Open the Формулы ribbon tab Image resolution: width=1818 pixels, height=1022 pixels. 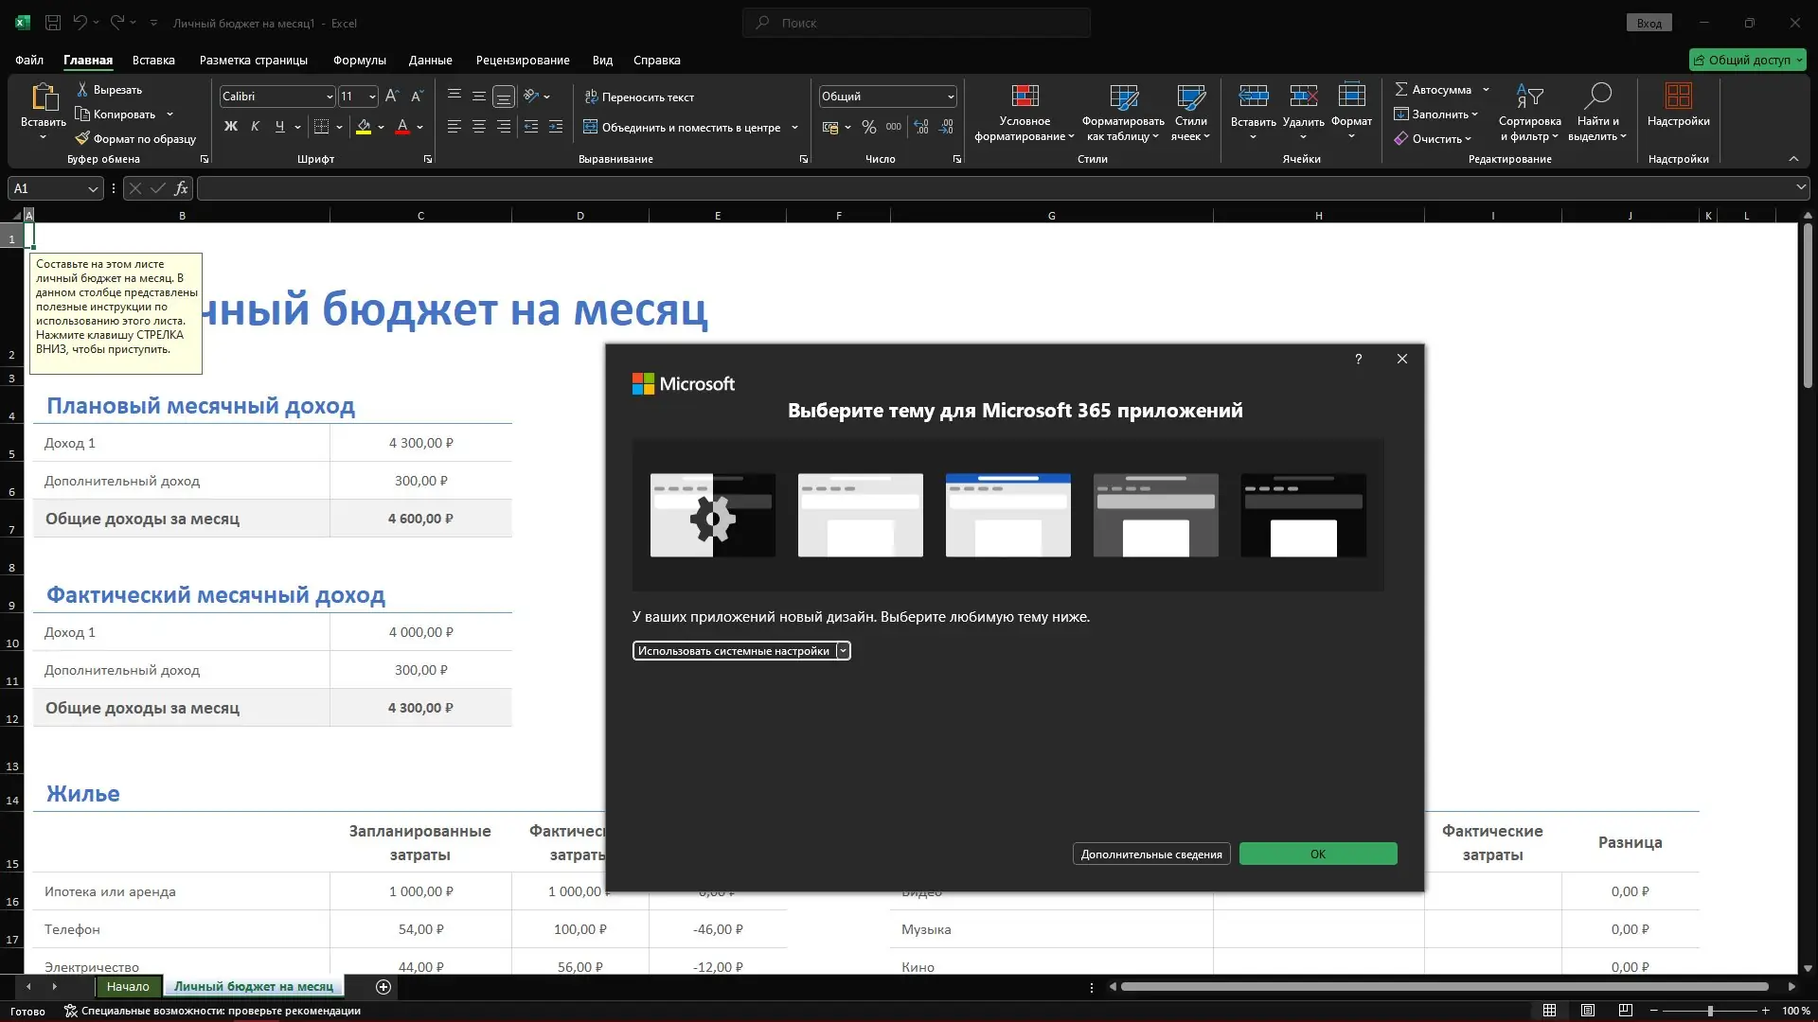(359, 60)
